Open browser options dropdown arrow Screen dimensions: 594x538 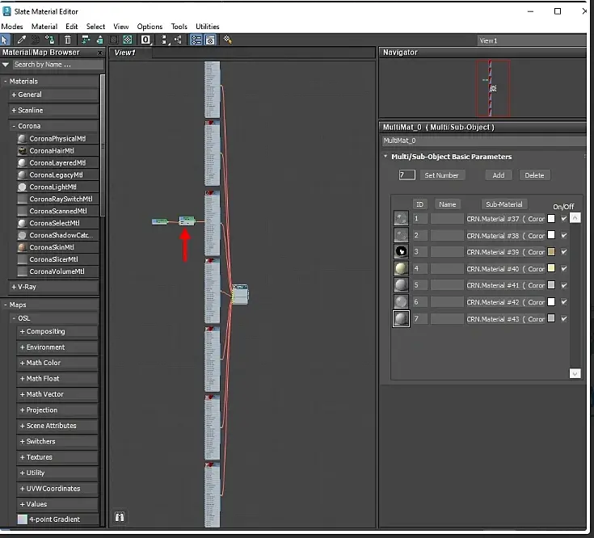pyautogui.click(x=6, y=65)
